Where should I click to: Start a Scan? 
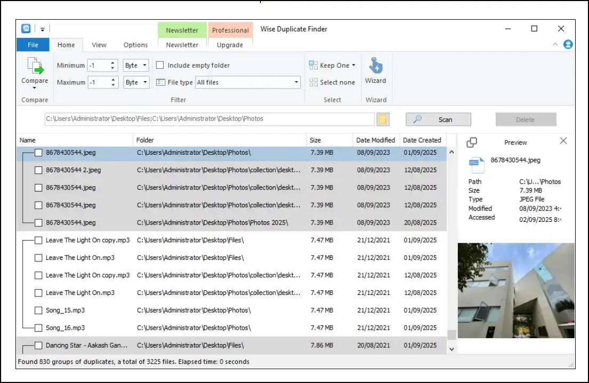click(x=438, y=119)
